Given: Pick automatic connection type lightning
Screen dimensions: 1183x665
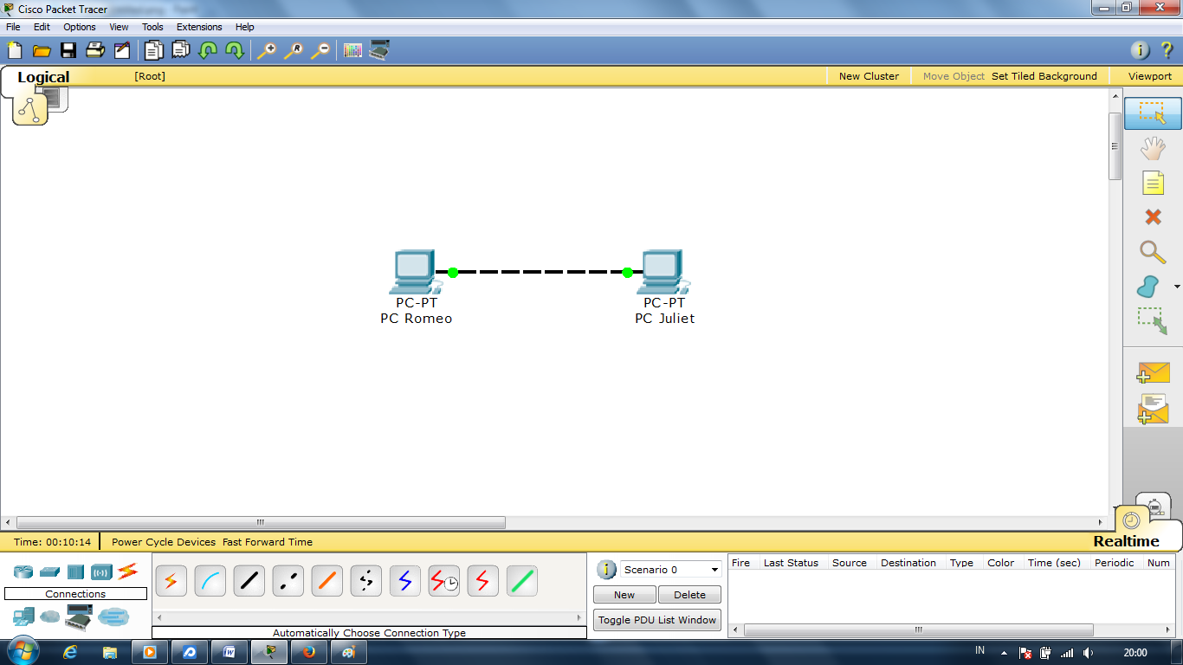Looking at the screenshot, I should click(x=171, y=581).
